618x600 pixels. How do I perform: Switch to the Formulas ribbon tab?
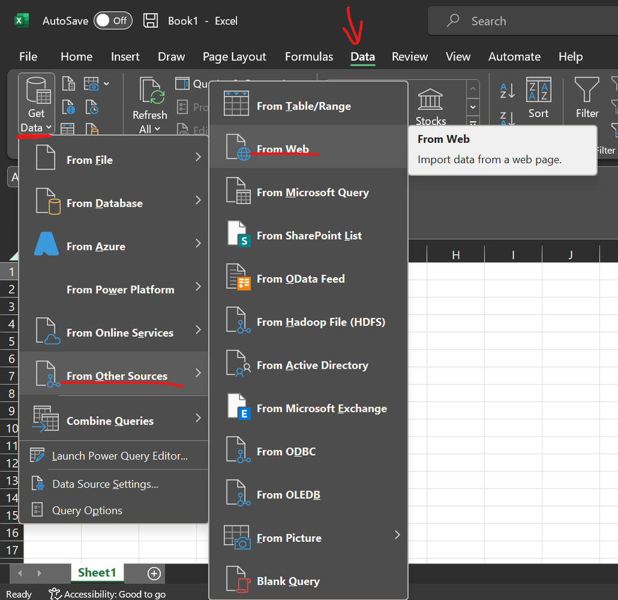click(x=309, y=56)
